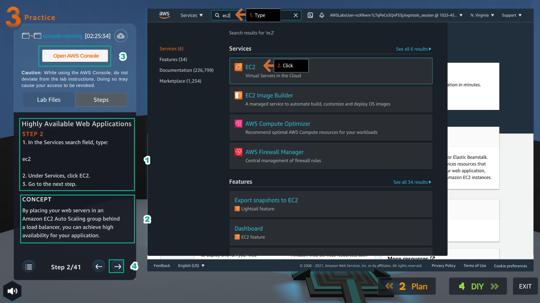Advance to the 4 DIY phase
540x303 pixels.
478,286
